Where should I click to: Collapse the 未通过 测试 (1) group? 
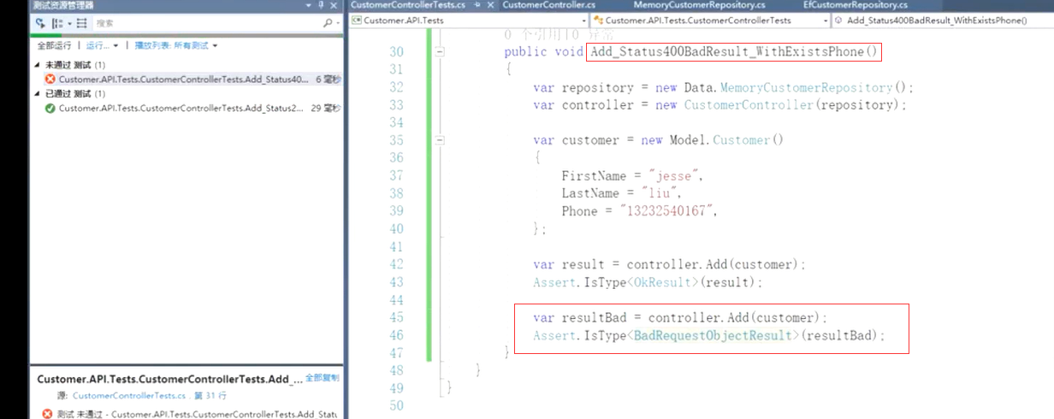coord(37,65)
